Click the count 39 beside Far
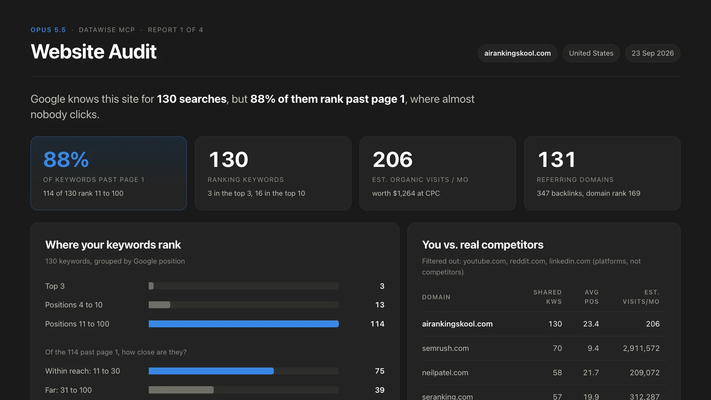Screen dimensions: 711x400 380,390
